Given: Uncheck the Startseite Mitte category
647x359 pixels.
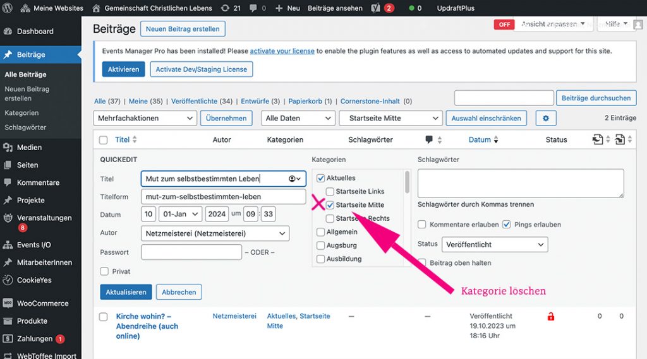Looking at the screenshot, I should coord(330,205).
